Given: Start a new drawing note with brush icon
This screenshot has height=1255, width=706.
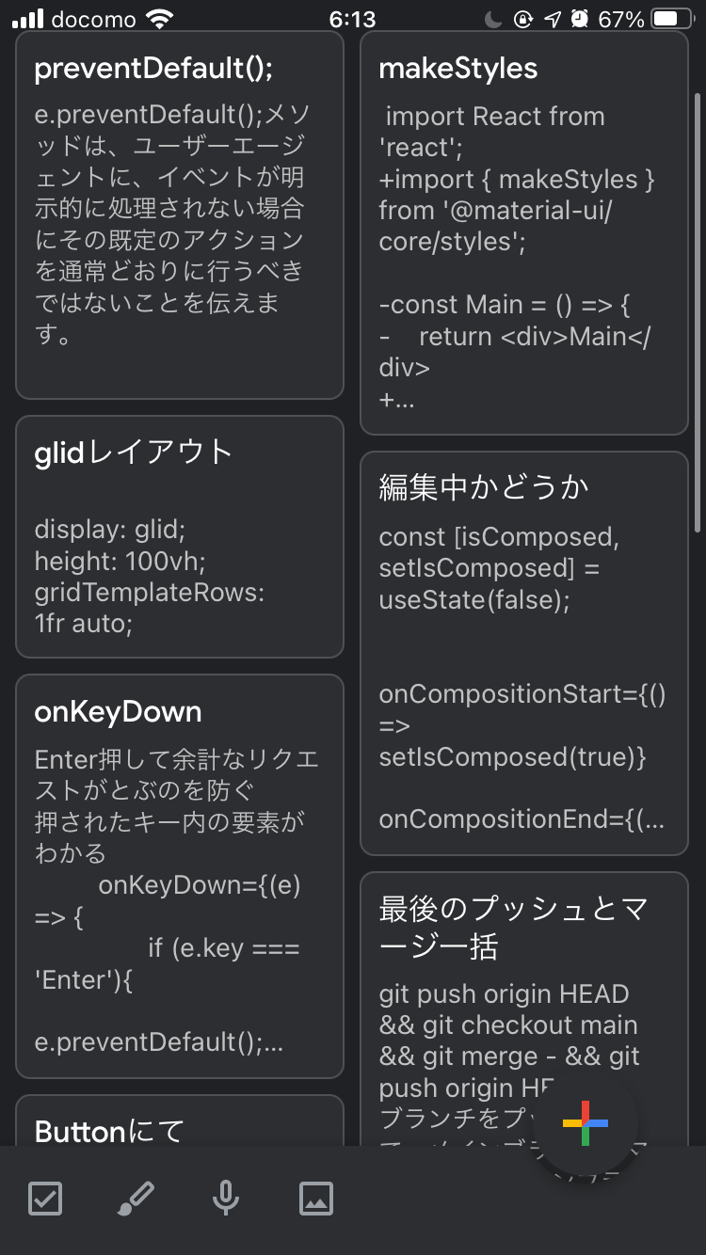Looking at the screenshot, I should point(136,1199).
